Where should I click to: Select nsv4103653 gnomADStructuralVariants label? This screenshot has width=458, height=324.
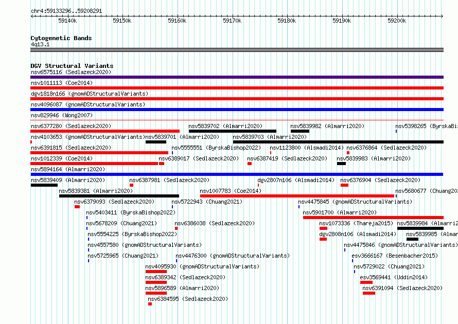pos(88,137)
